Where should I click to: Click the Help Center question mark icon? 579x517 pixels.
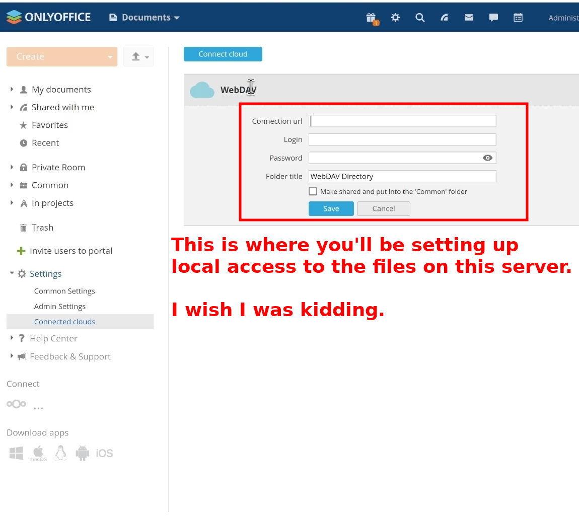point(22,338)
